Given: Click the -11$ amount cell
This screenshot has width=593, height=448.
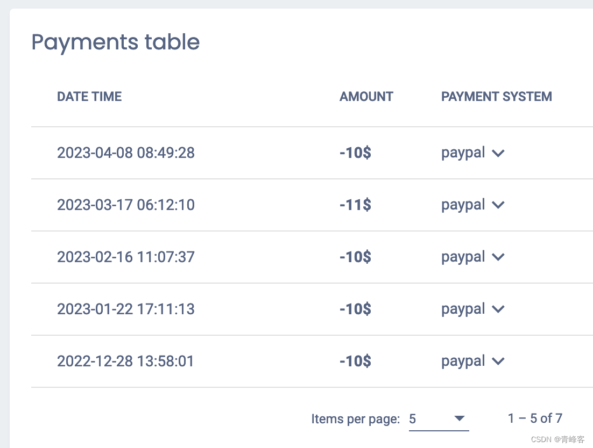Looking at the screenshot, I should click(x=356, y=205).
